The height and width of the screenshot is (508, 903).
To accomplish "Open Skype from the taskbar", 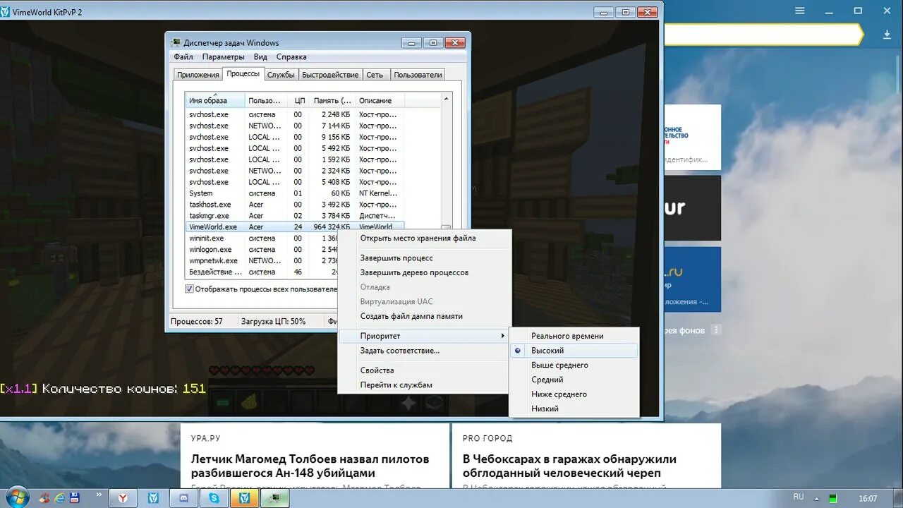I will click(x=214, y=498).
